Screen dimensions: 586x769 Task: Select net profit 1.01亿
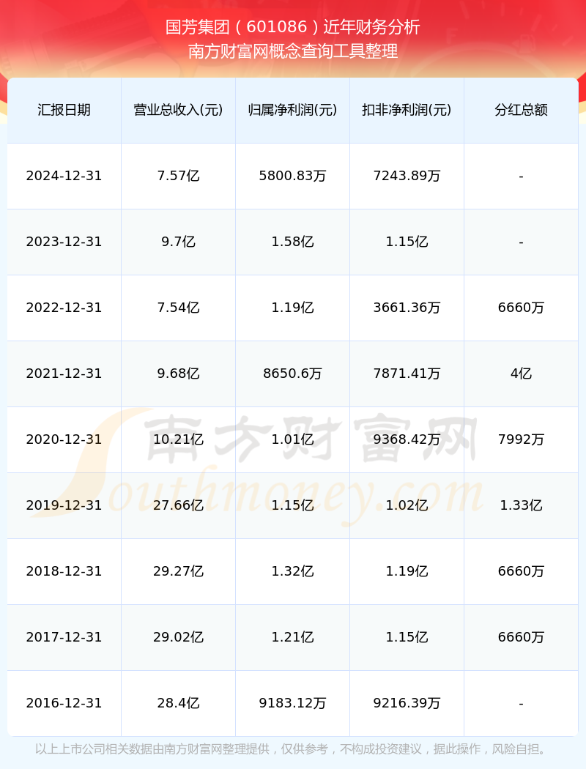pos(293,439)
